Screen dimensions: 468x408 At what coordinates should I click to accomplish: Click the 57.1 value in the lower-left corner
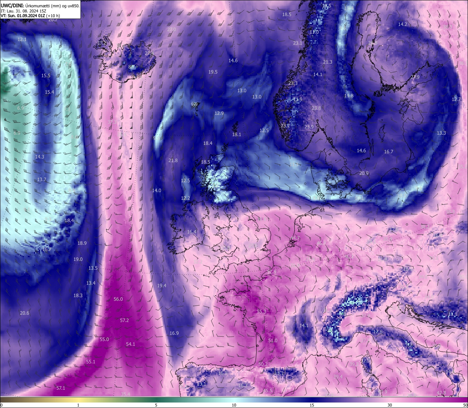[x=61, y=388]
